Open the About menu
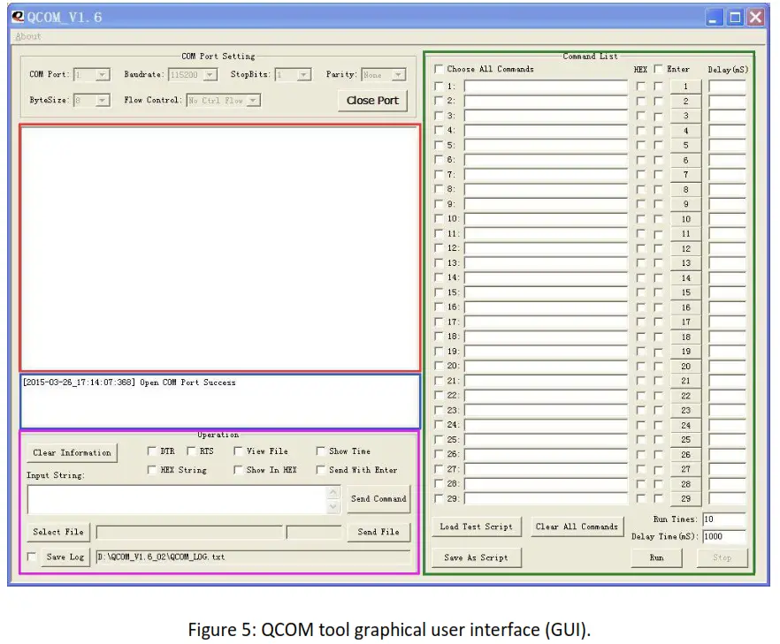Screen dimensions: 780x644 pyautogui.click(x=28, y=36)
